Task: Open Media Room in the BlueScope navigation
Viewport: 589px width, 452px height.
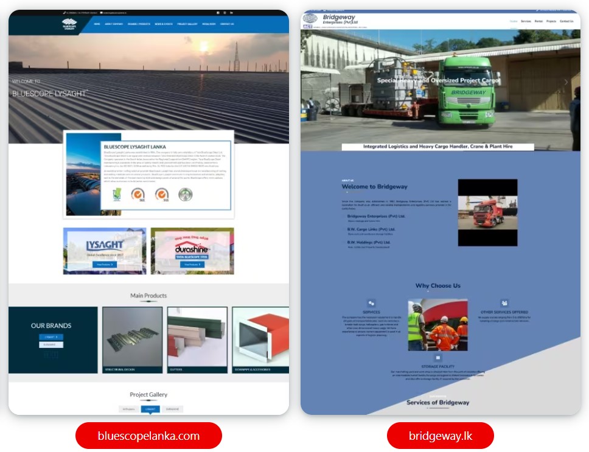Action: pyautogui.click(x=209, y=24)
